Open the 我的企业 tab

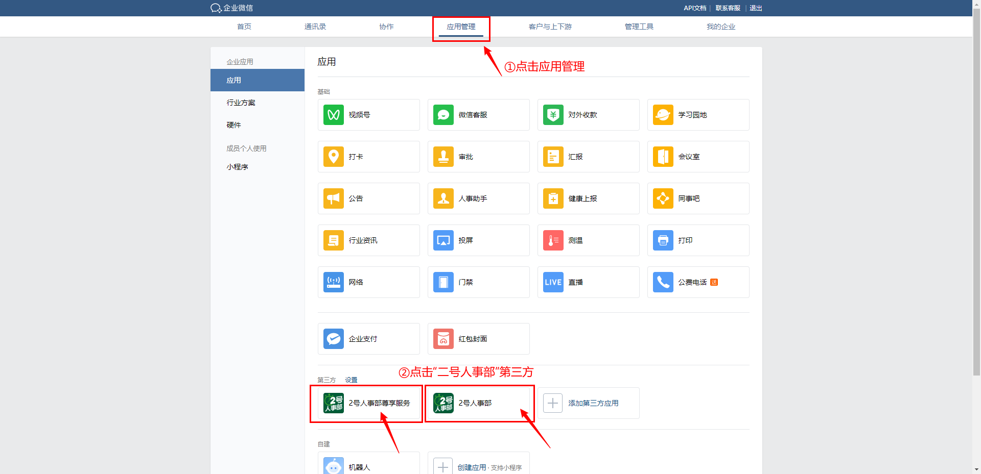(721, 27)
